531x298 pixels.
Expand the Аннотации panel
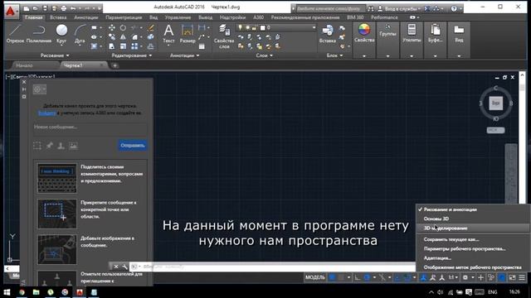[x=184, y=55]
